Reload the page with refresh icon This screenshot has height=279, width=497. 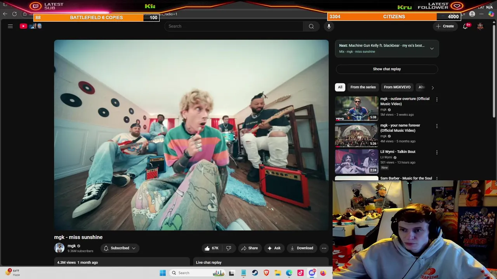[x=14, y=14]
